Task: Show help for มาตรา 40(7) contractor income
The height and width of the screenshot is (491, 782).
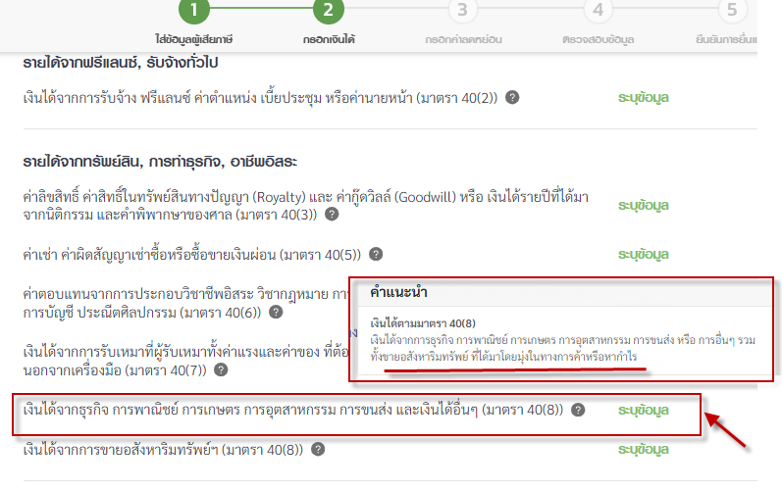Action: click(222, 369)
